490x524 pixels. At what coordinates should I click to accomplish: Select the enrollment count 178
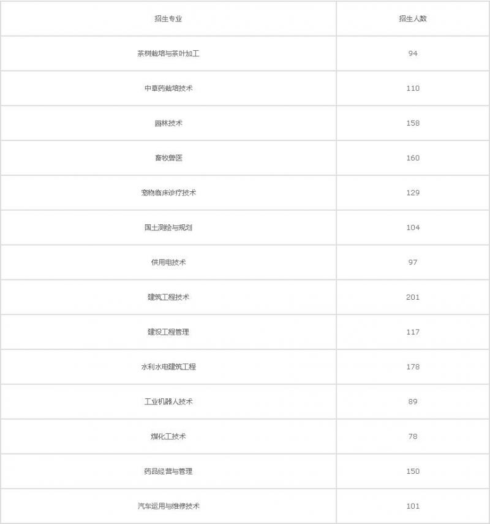click(413, 367)
